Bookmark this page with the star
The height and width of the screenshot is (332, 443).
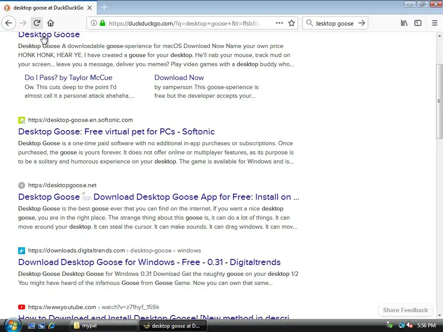tap(292, 23)
